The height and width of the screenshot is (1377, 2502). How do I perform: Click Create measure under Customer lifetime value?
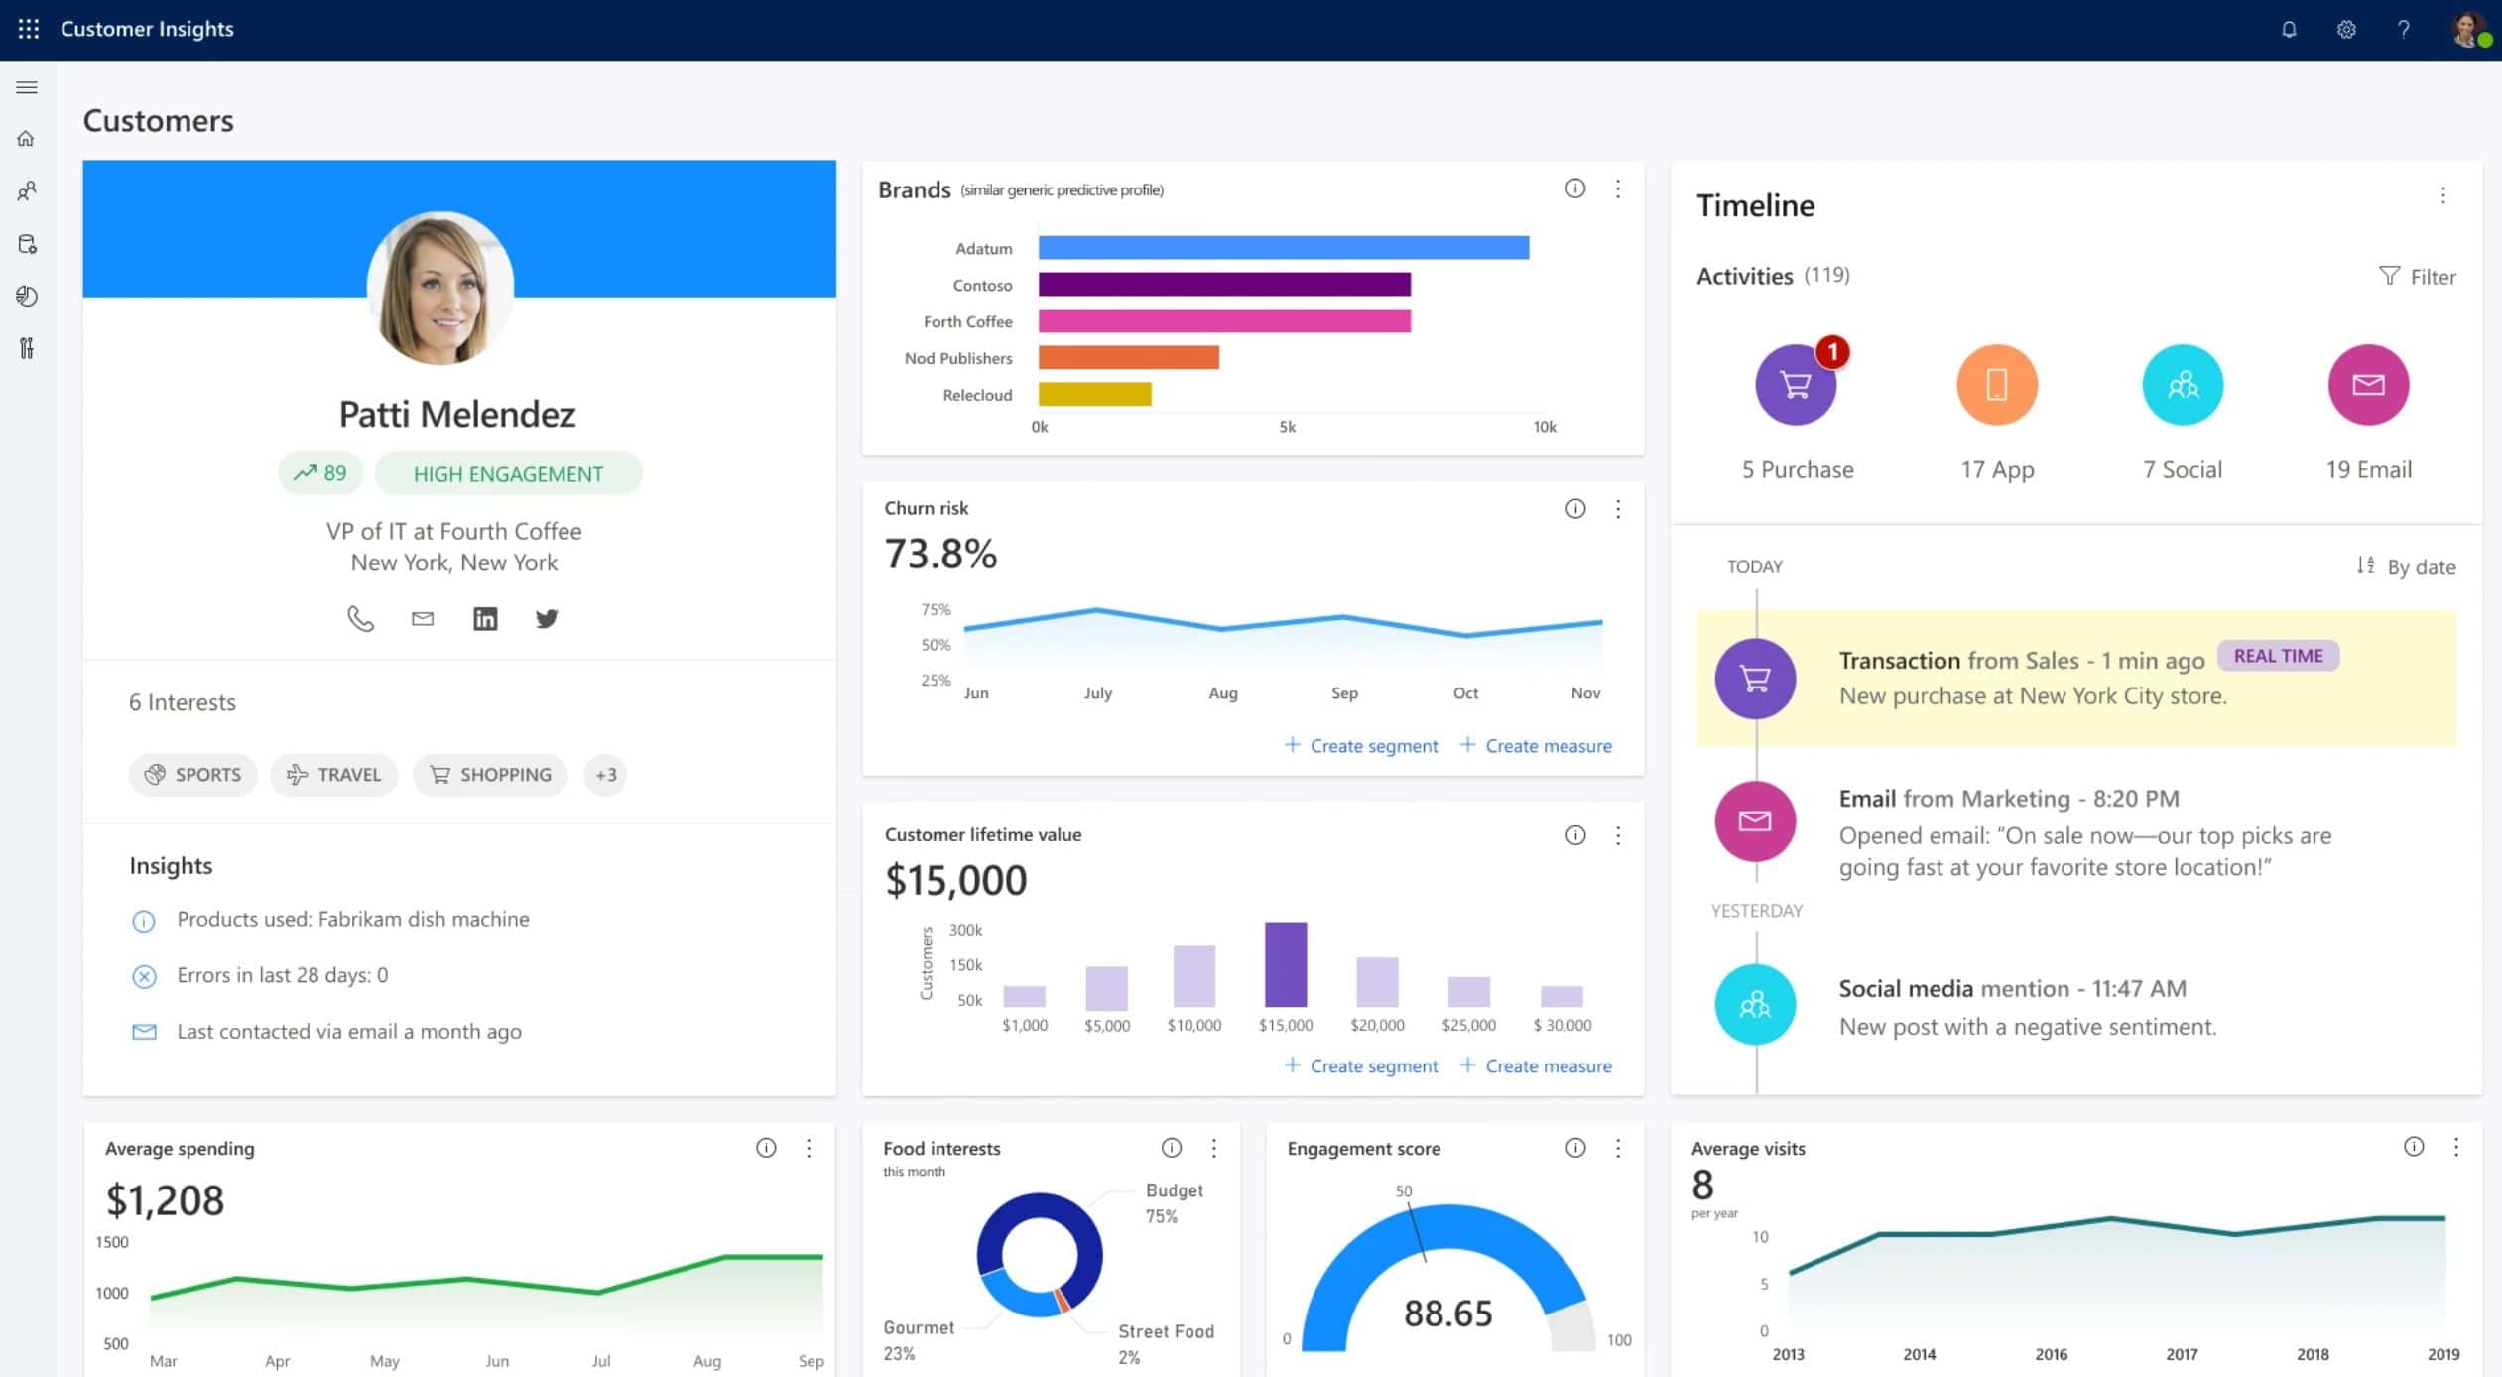point(1536,1064)
